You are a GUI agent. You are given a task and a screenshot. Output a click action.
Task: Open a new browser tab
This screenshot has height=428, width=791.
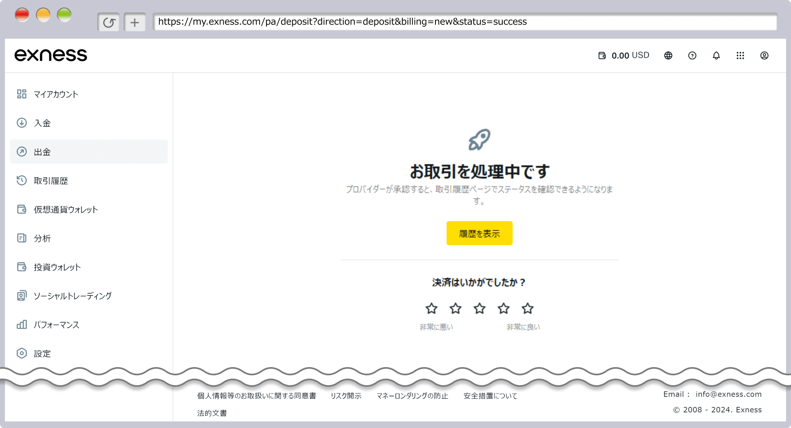tap(135, 22)
